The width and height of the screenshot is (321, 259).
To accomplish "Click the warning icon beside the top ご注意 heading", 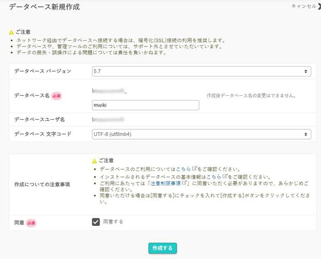I will (11, 32).
